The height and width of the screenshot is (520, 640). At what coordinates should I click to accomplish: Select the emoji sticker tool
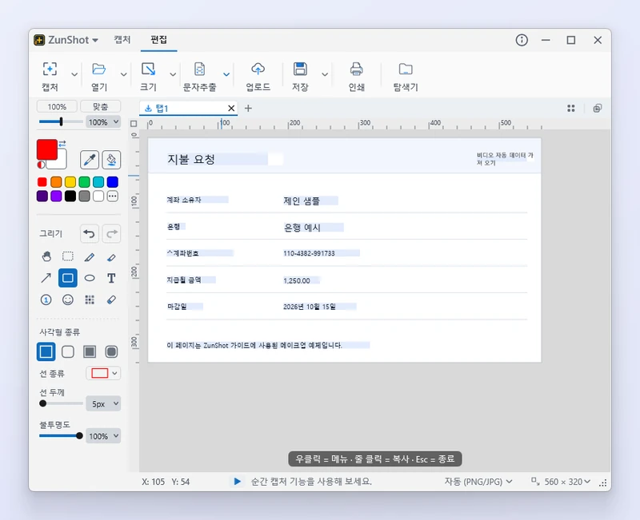(68, 300)
